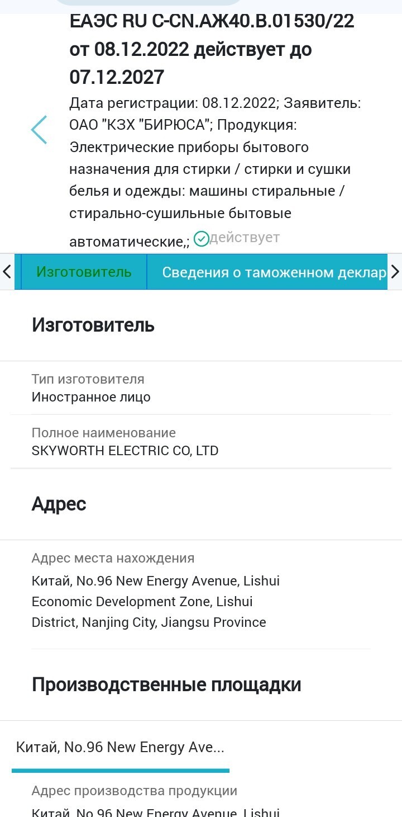This screenshot has width=402, height=817.
Task: Select the Китай, No.96 New Energy Ave... site tab
Action: pos(120,747)
